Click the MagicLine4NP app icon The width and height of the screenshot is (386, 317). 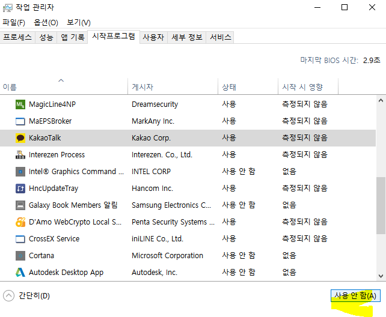(x=20, y=104)
